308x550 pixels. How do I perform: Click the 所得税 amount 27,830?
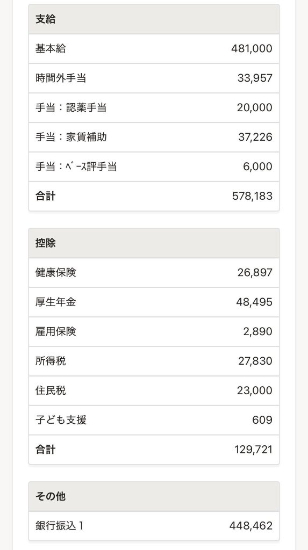[255, 361]
